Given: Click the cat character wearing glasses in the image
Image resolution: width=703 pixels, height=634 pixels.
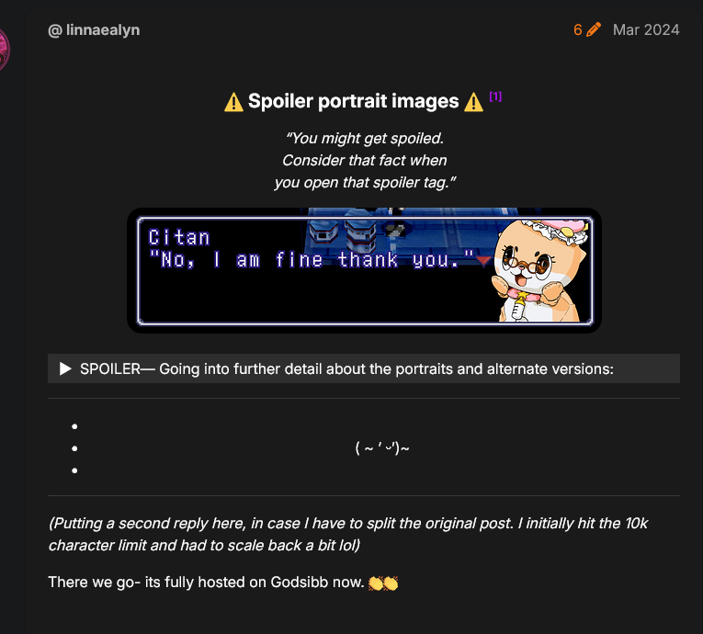Looking at the screenshot, I should pyautogui.click(x=539, y=270).
